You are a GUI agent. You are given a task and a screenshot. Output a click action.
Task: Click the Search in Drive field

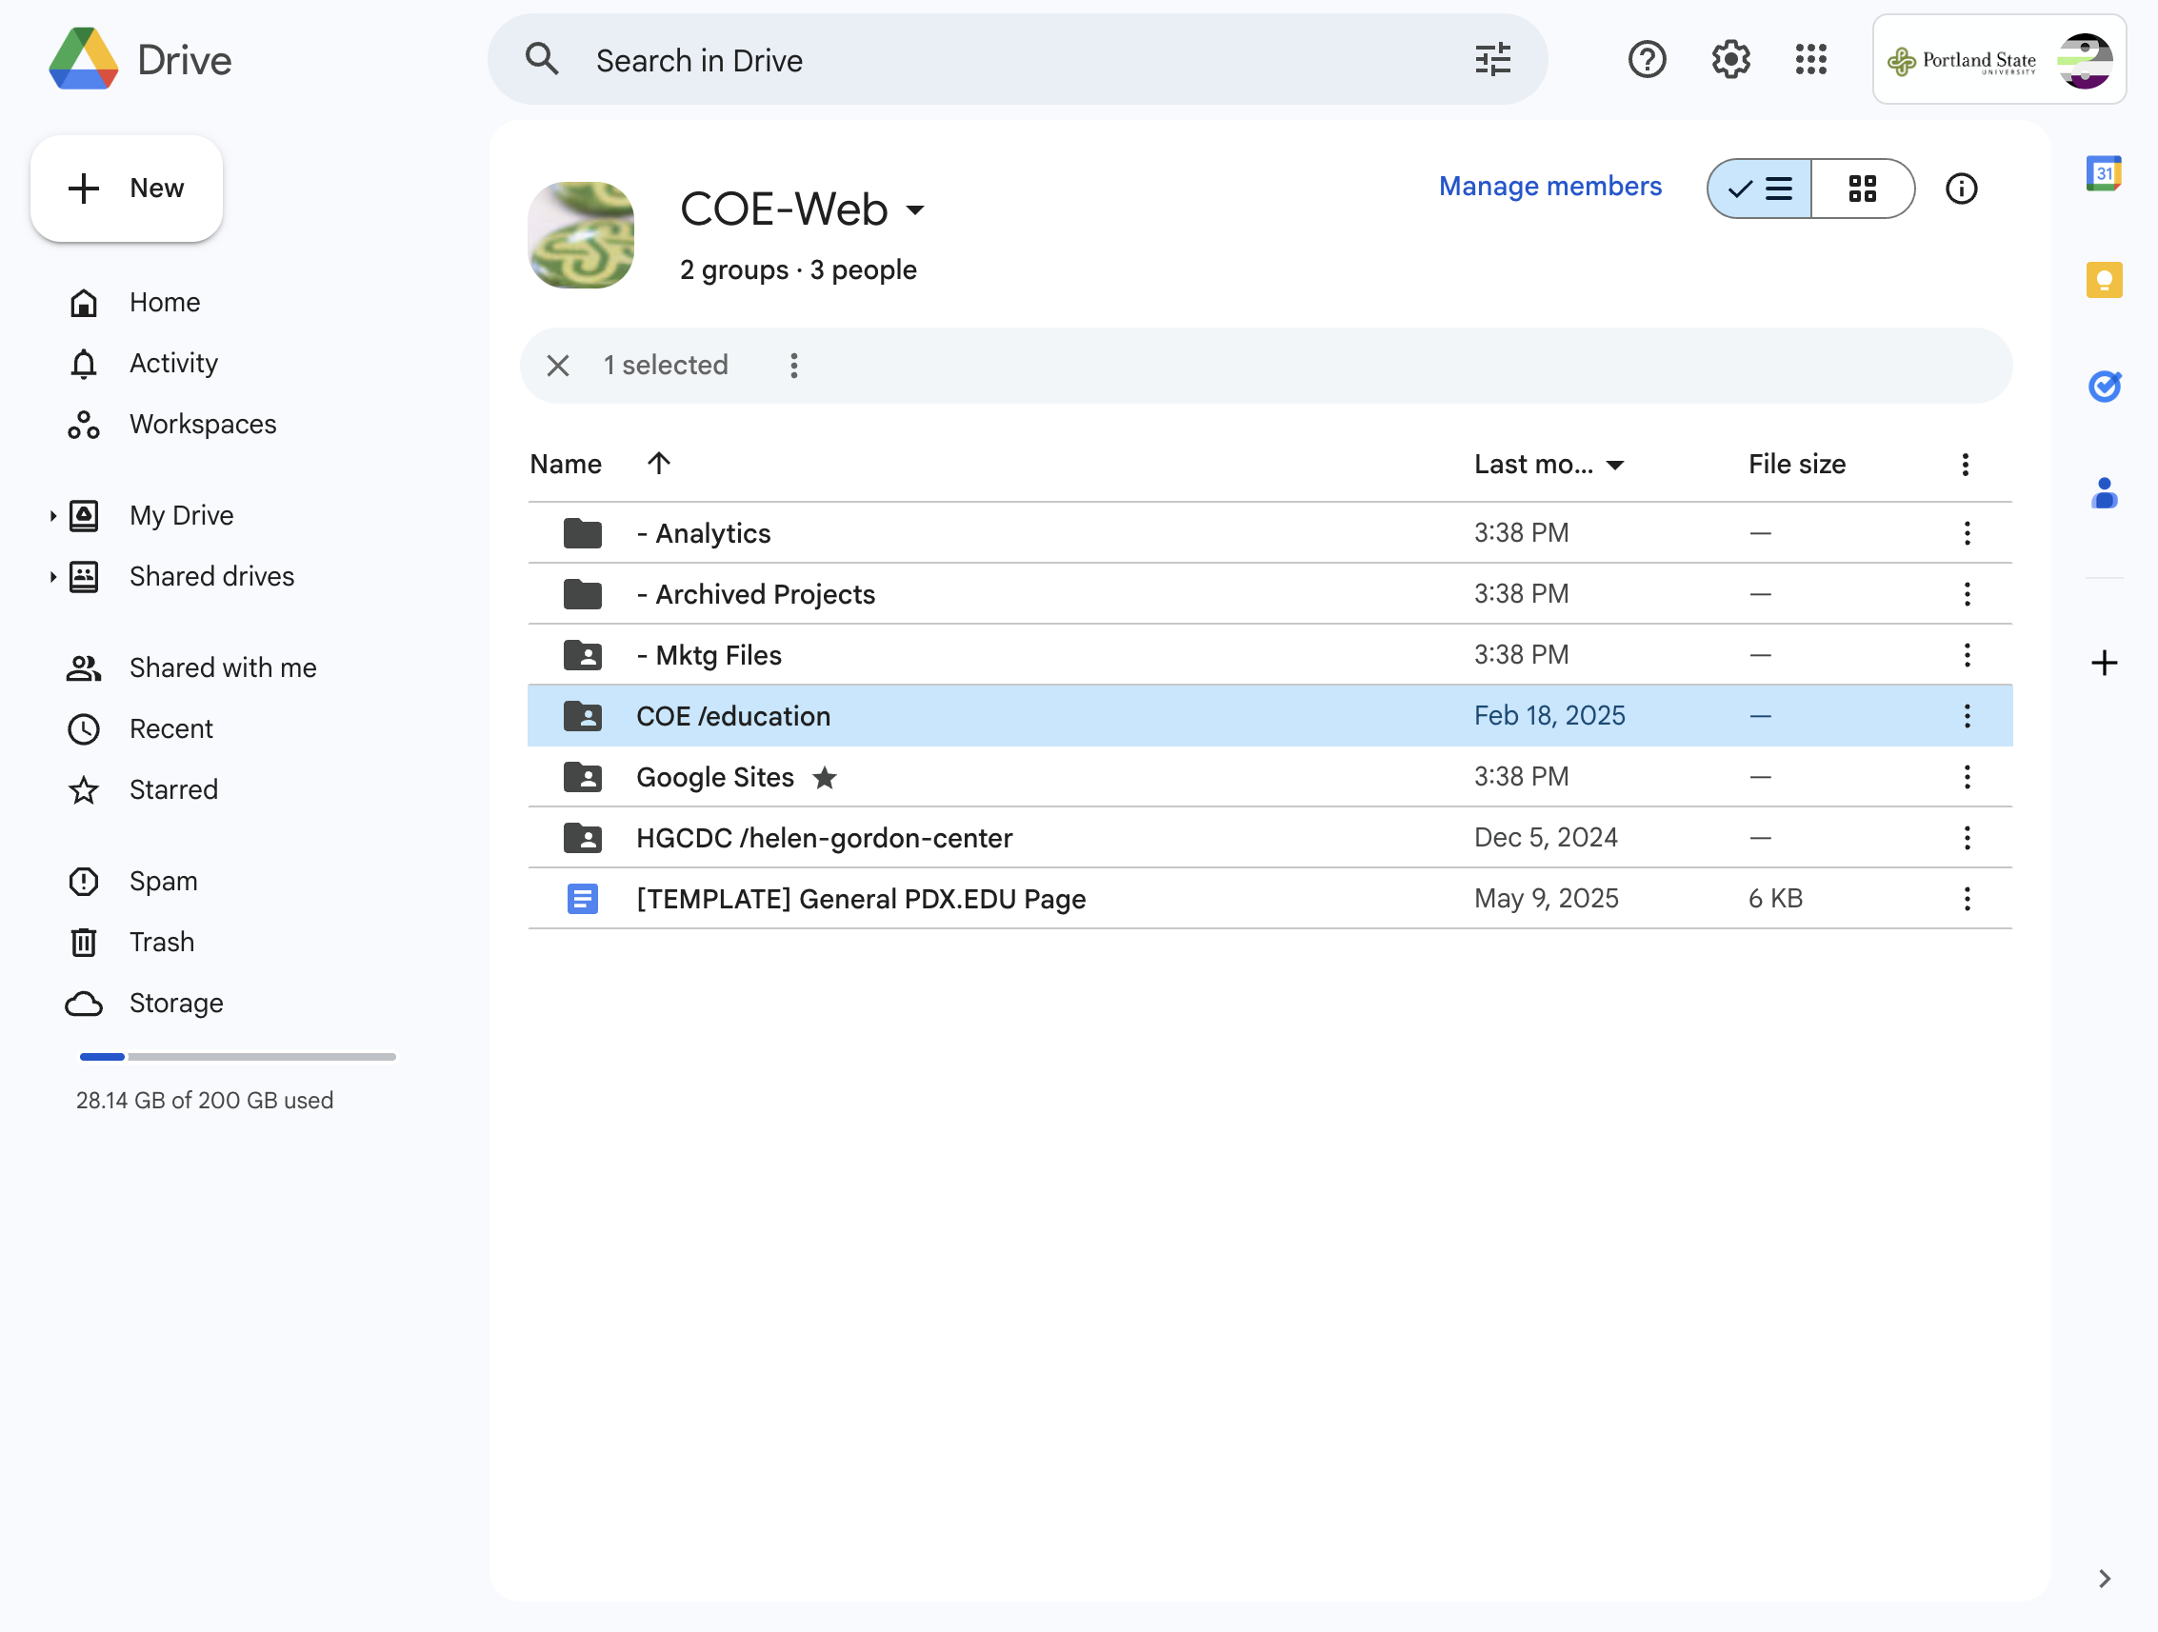click(1016, 59)
